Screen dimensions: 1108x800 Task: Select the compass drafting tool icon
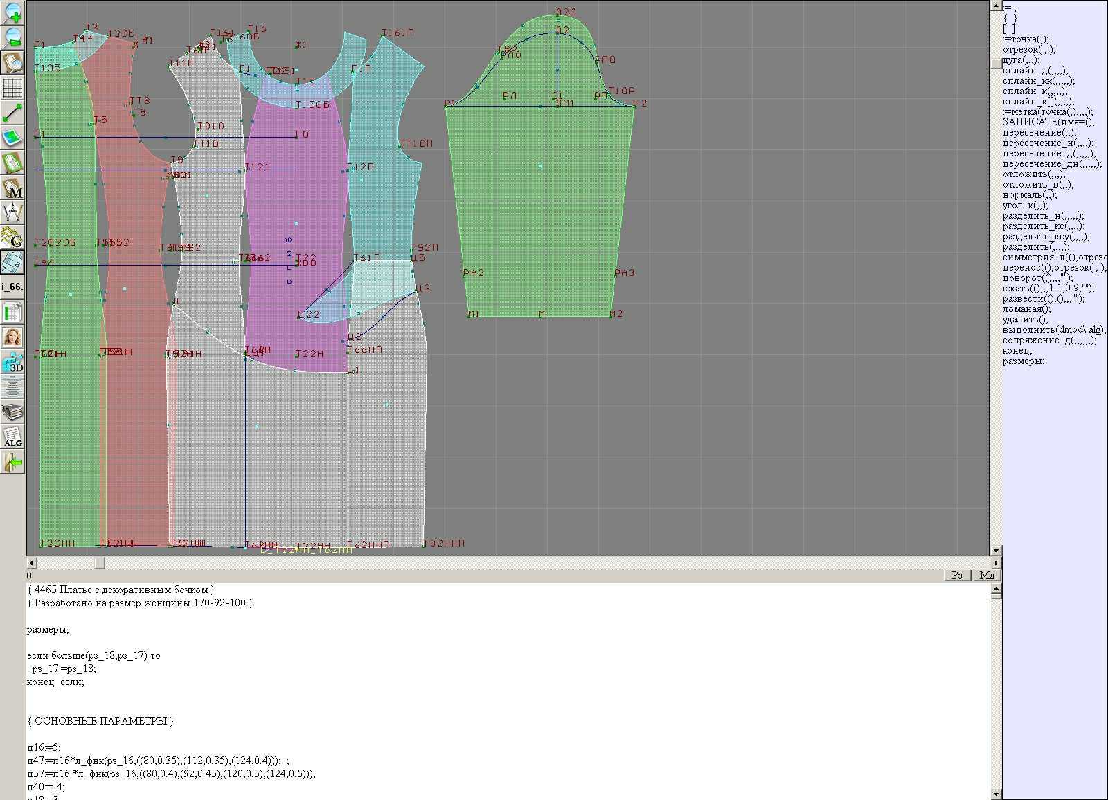[12, 212]
